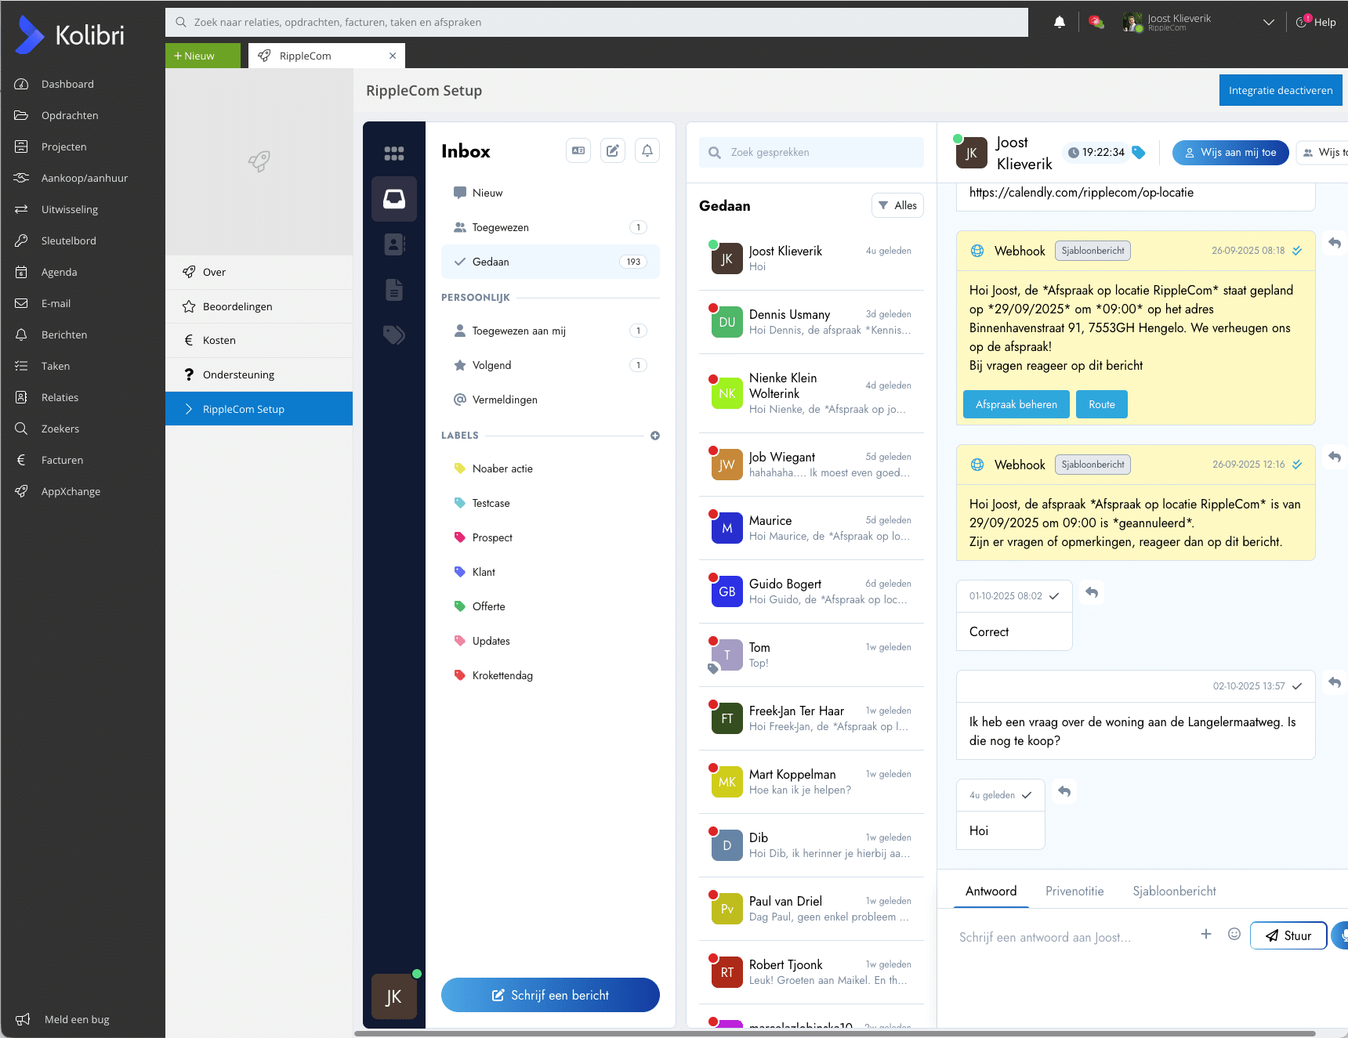Click the Afspraak beheren button

(1016, 404)
